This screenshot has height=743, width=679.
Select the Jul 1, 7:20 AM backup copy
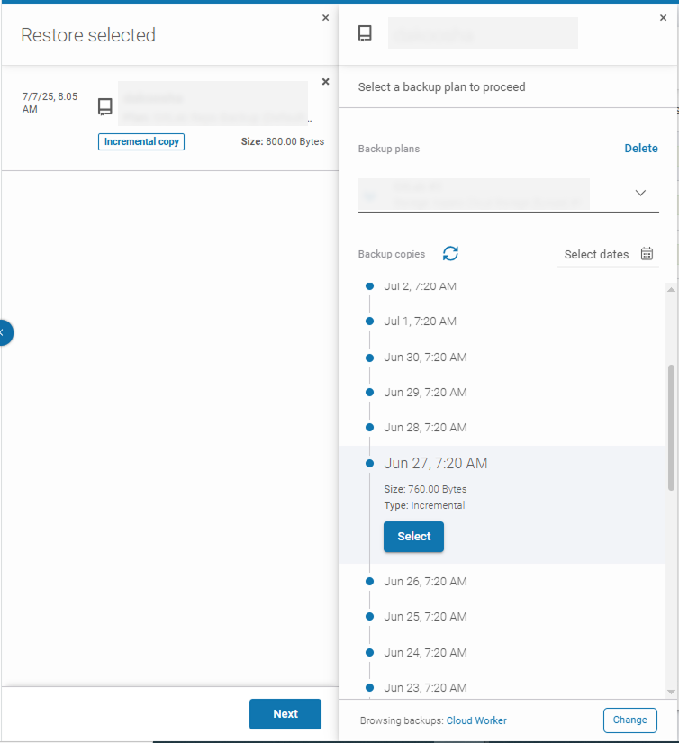[420, 322]
